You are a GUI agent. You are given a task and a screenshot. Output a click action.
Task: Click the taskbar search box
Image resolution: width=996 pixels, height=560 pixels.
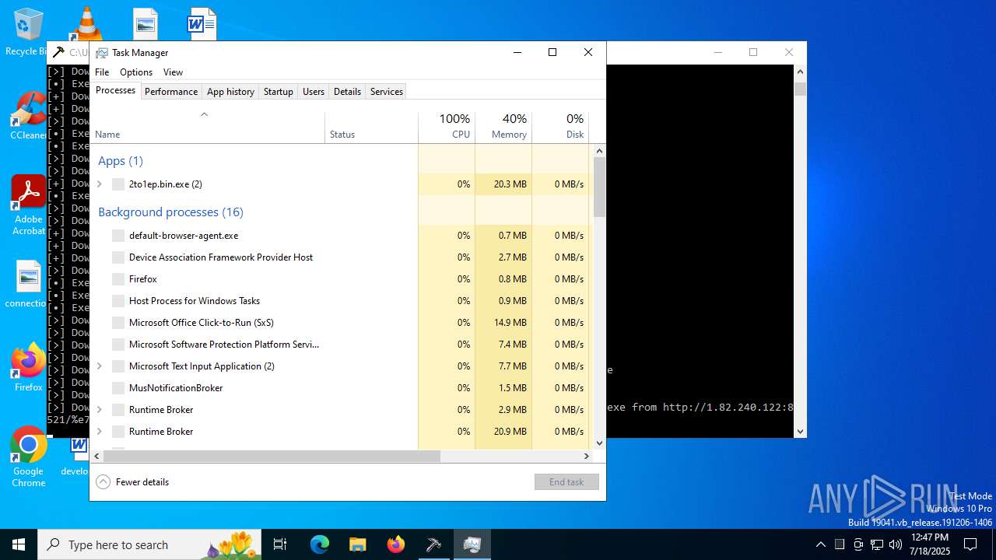(149, 544)
